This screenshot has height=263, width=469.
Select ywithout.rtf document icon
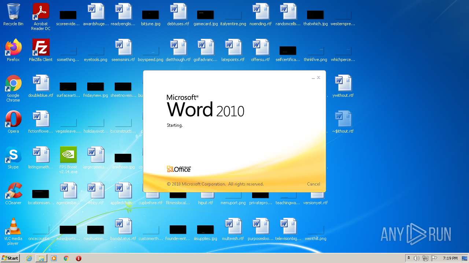pyautogui.click(x=343, y=83)
